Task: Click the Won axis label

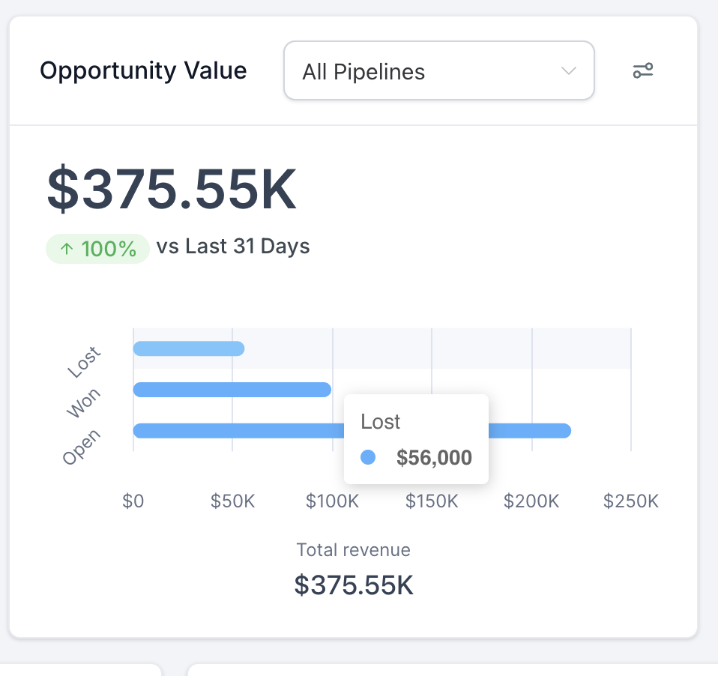Action: pos(83,403)
